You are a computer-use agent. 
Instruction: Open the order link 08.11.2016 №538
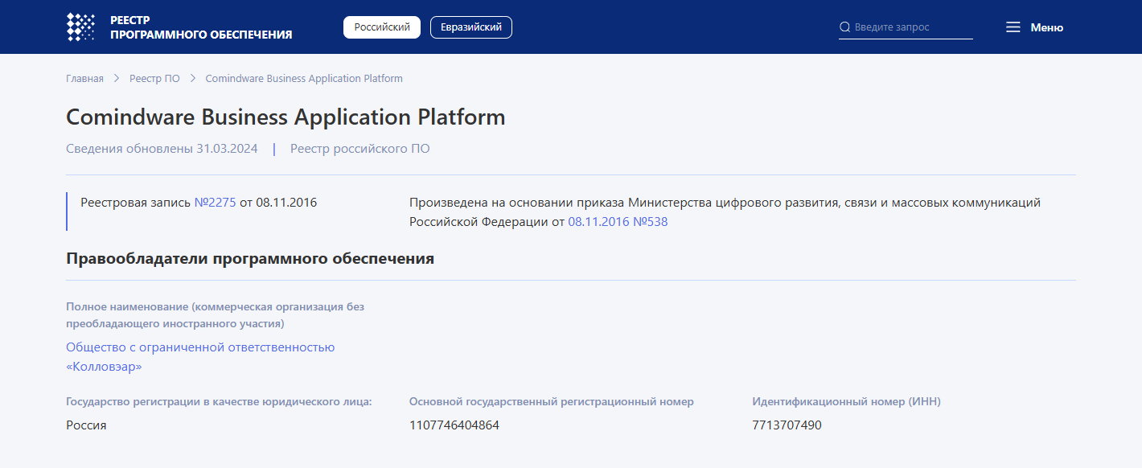[x=618, y=222]
